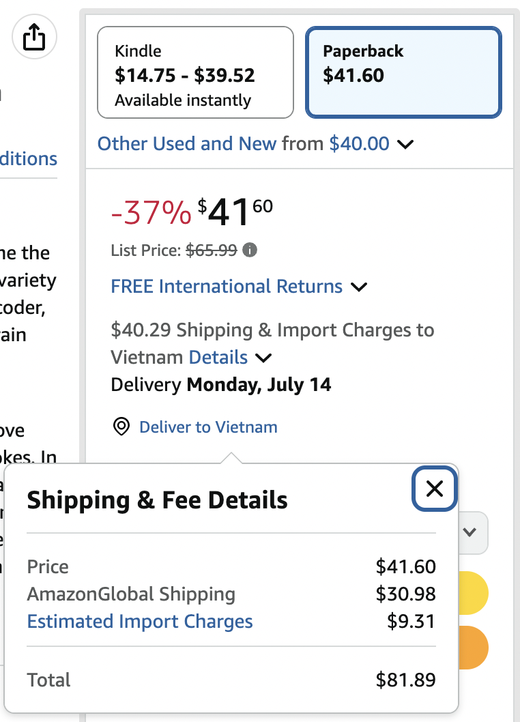Open the $40.00 used price link
The width and height of the screenshot is (520, 722).
pos(359,144)
